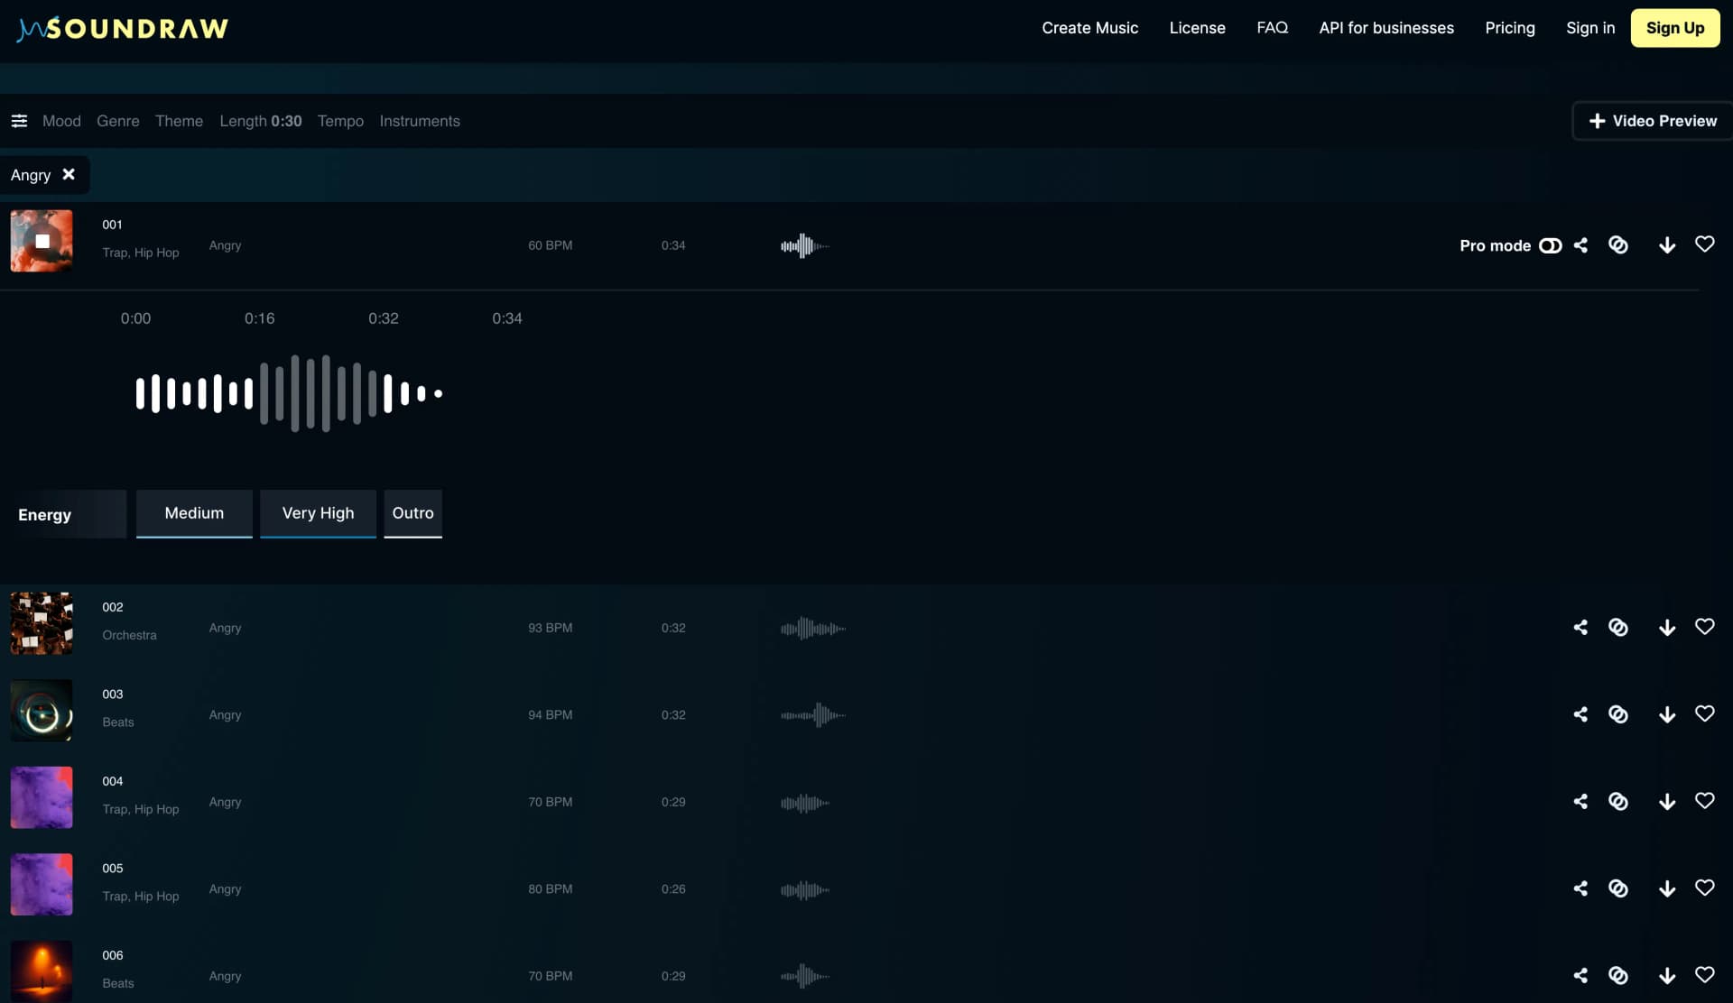The image size is (1733, 1003).
Task: Select the Outro section
Action: 412,513
